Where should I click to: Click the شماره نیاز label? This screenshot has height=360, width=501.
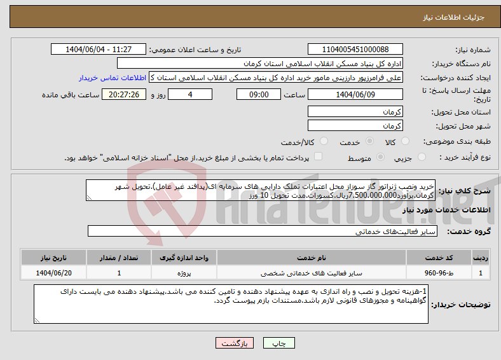pyautogui.click(x=473, y=50)
